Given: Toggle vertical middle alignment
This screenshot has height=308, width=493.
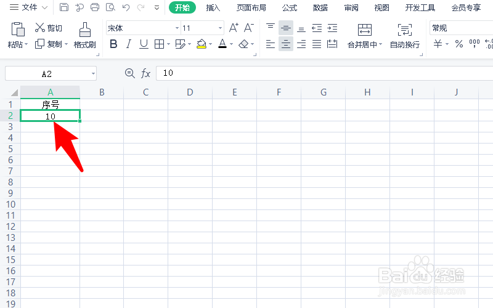Looking at the screenshot, I should click(x=286, y=28).
